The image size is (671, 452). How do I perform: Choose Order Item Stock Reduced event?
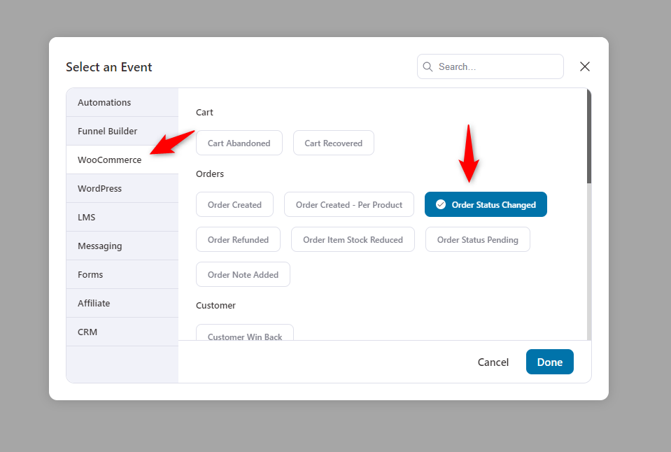click(353, 240)
